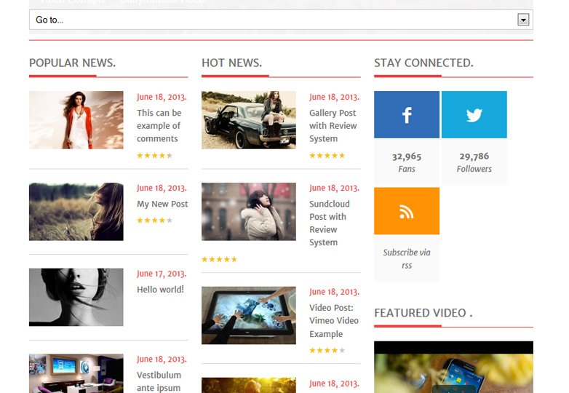
Task: Click thumbnail of woman in white coat
Action: pyautogui.click(x=249, y=212)
